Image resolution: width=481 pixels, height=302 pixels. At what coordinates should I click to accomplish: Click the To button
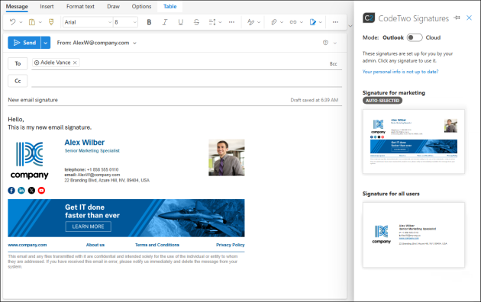click(x=18, y=63)
